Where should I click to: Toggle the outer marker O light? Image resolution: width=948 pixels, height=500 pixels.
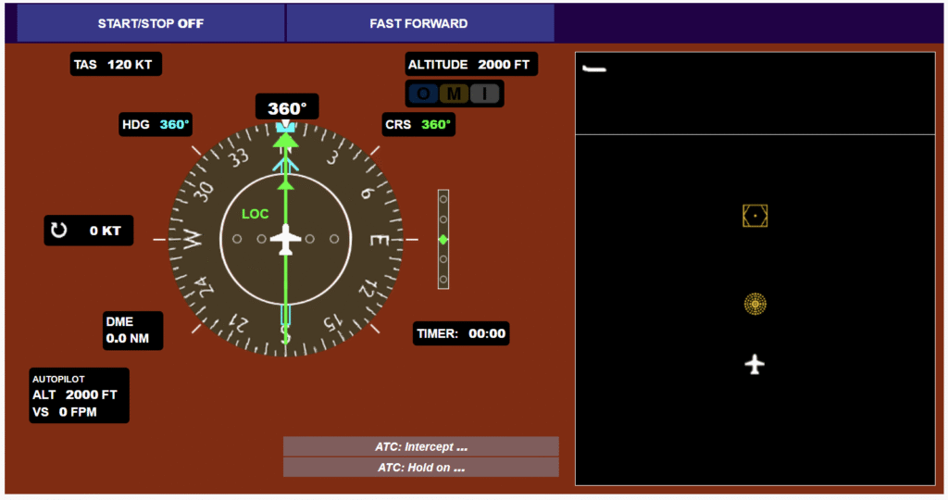424,94
